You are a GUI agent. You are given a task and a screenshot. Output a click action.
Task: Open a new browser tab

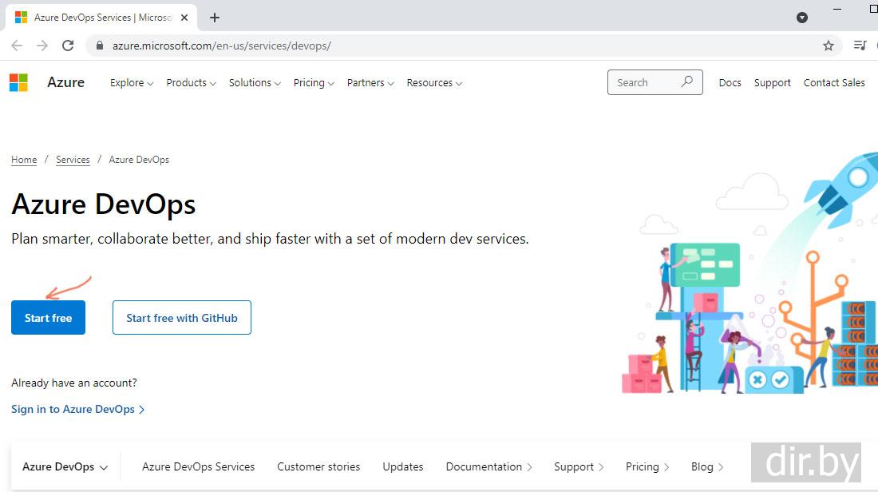point(214,18)
